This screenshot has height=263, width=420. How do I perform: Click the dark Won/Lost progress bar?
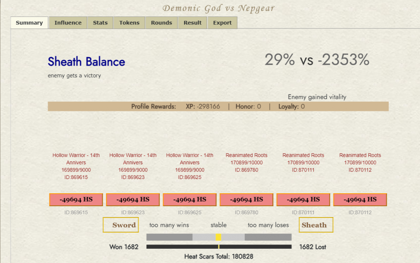click(x=219, y=247)
